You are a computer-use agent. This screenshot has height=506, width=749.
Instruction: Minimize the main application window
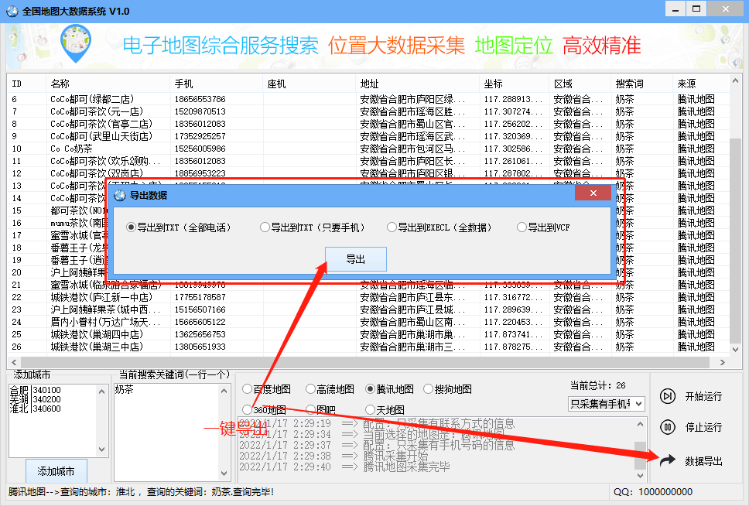point(675,9)
